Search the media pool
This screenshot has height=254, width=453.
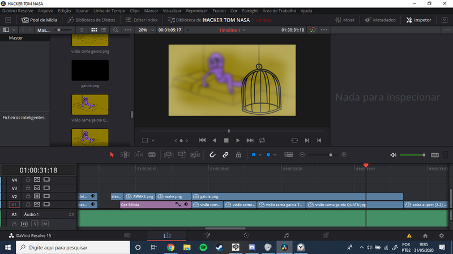116,30
